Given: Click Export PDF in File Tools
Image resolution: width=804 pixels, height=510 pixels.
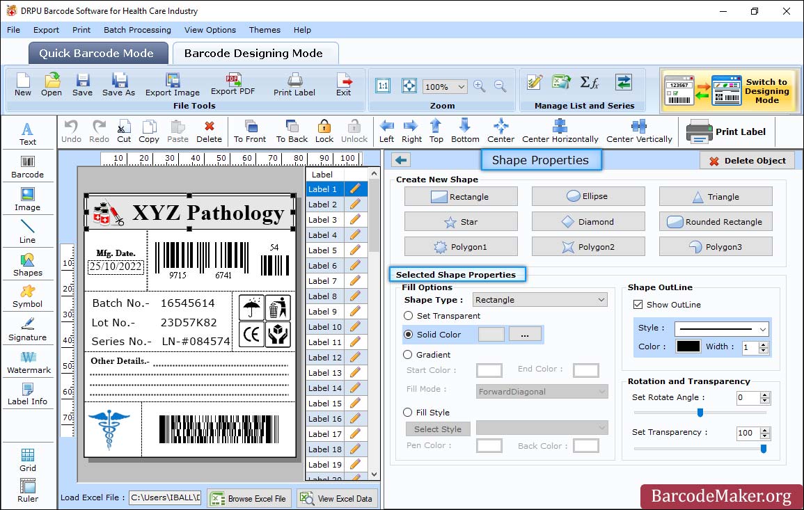Looking at the screenshot, I should (x=232, y=85).
